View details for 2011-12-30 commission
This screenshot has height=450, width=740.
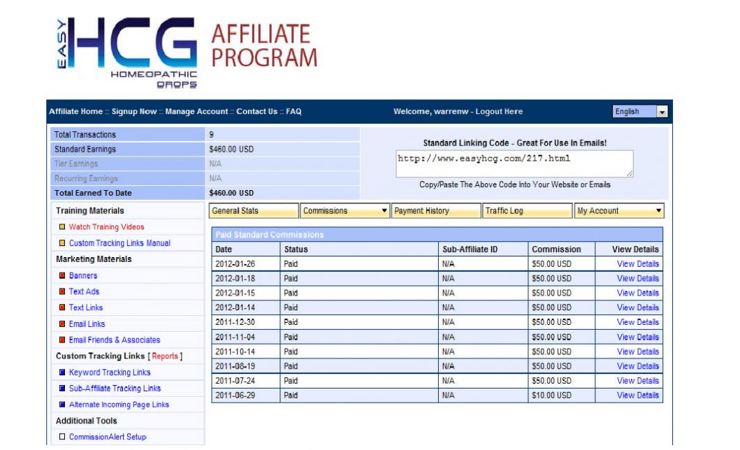coord(637,322)
